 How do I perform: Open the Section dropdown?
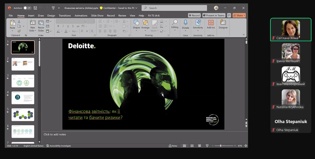click(49, 31)
